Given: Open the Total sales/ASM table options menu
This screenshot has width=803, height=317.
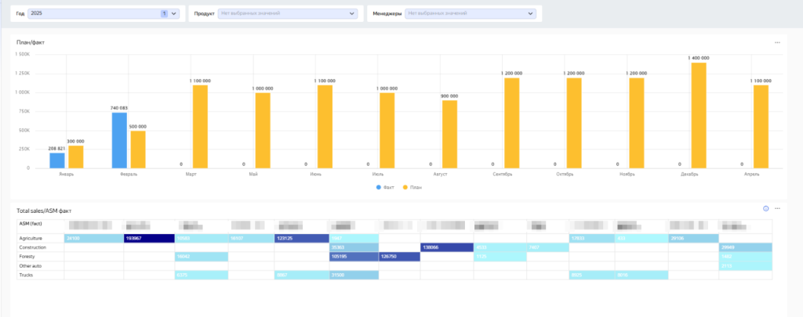Looking at the screenshot, I should coord(777,209).
